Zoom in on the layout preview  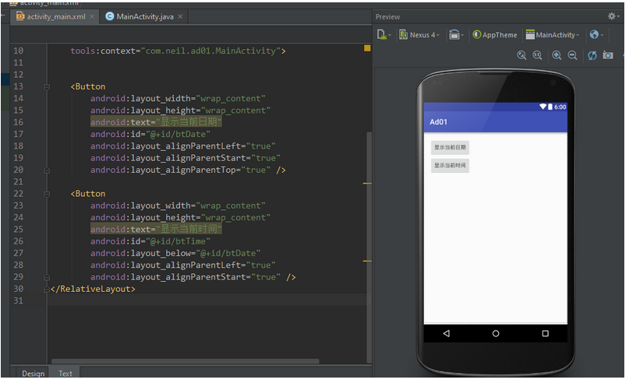557,55
